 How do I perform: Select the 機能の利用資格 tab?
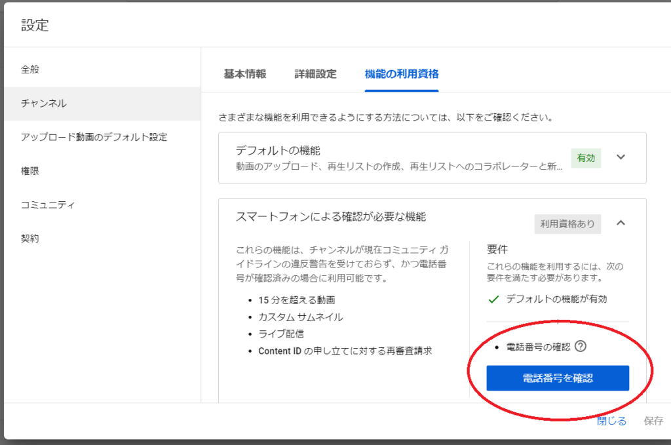click(402, 74)
